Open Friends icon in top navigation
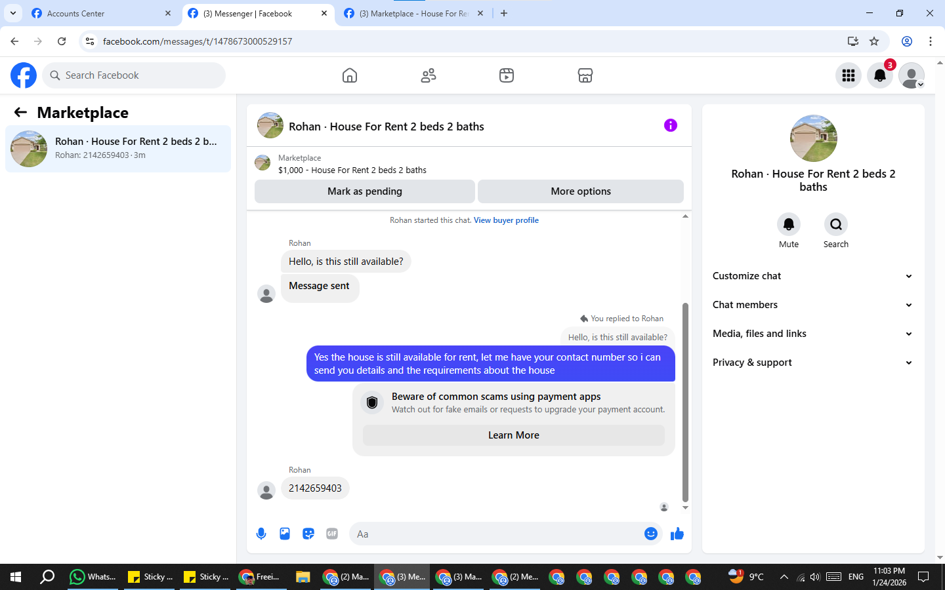Screen dimensions: 945x590 click(x=429, y=75)
